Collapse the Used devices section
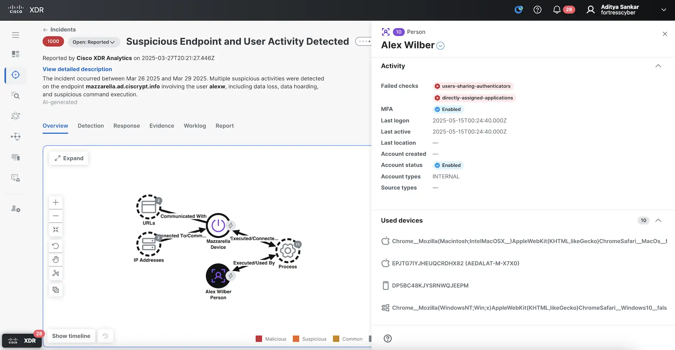This screenshot has height=350, width=675. 658,220
